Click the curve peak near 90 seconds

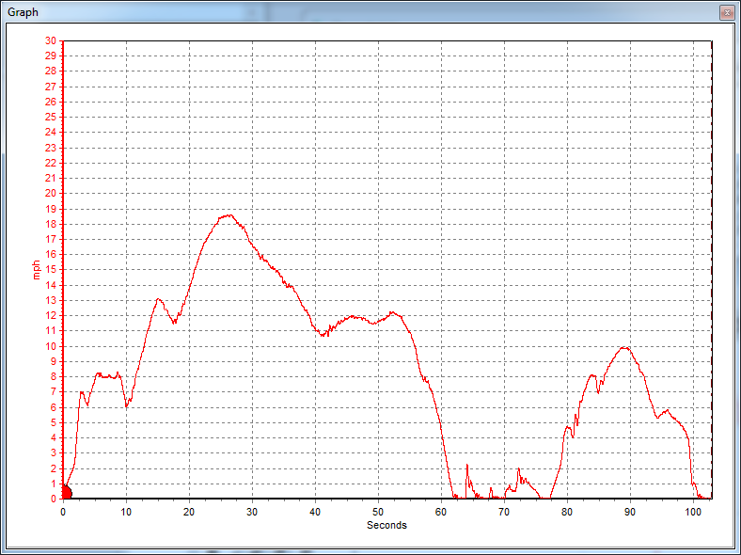(x=623, y=347)
